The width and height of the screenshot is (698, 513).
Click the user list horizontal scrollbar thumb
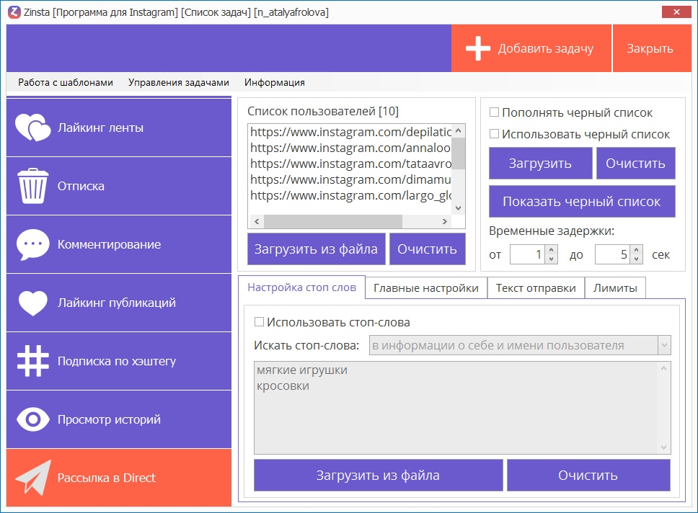point(333,221)
